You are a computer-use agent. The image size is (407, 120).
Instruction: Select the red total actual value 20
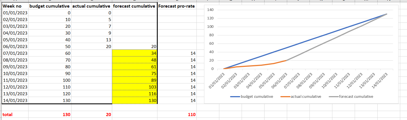point(92,115)
